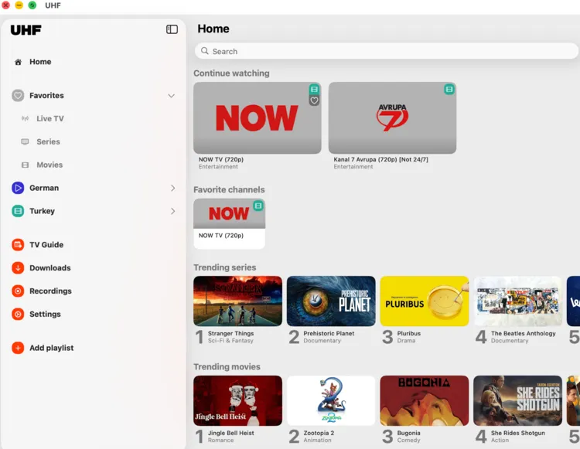Viewport: 580px width, 449px height.
Task: Click the German playlist play icon
Action: click(18, 188)
